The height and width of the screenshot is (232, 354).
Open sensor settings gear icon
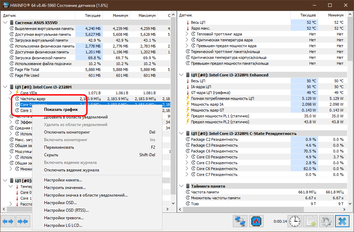[x=326, y=221]
